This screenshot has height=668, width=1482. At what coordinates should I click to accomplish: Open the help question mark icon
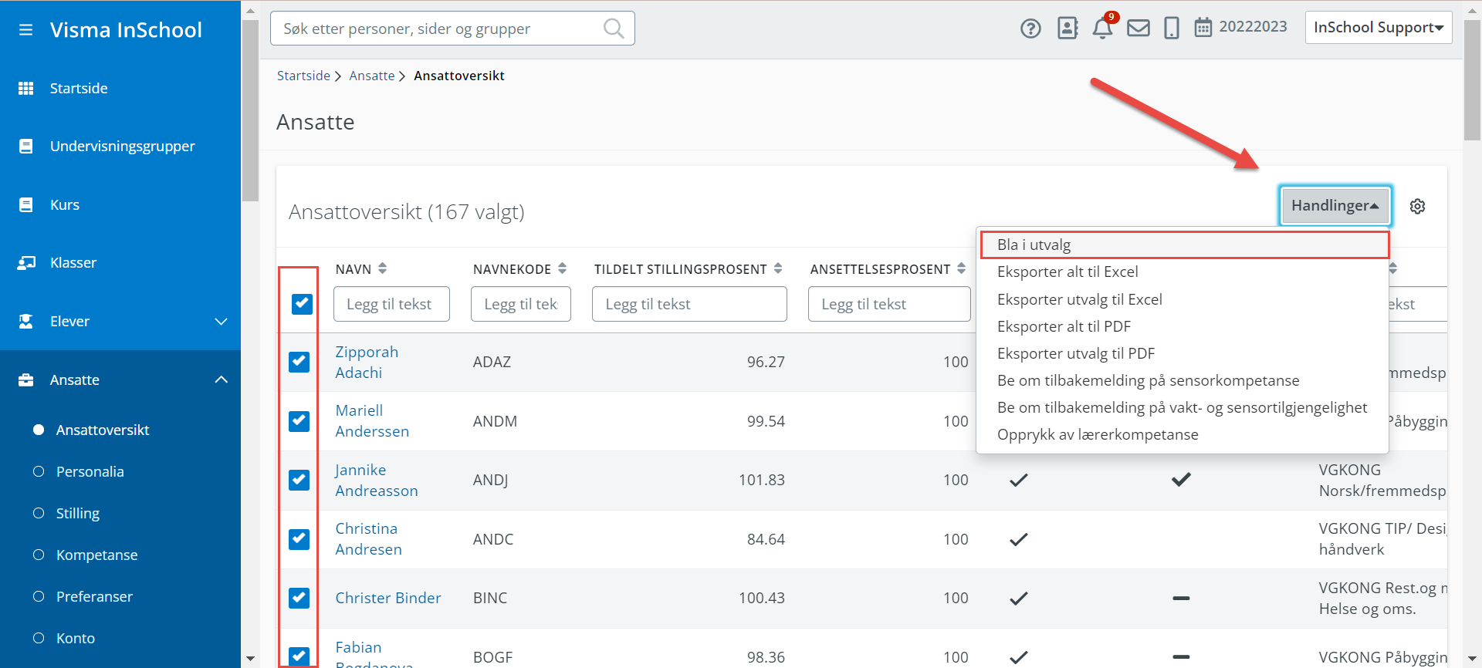(x=1030, y=29)
